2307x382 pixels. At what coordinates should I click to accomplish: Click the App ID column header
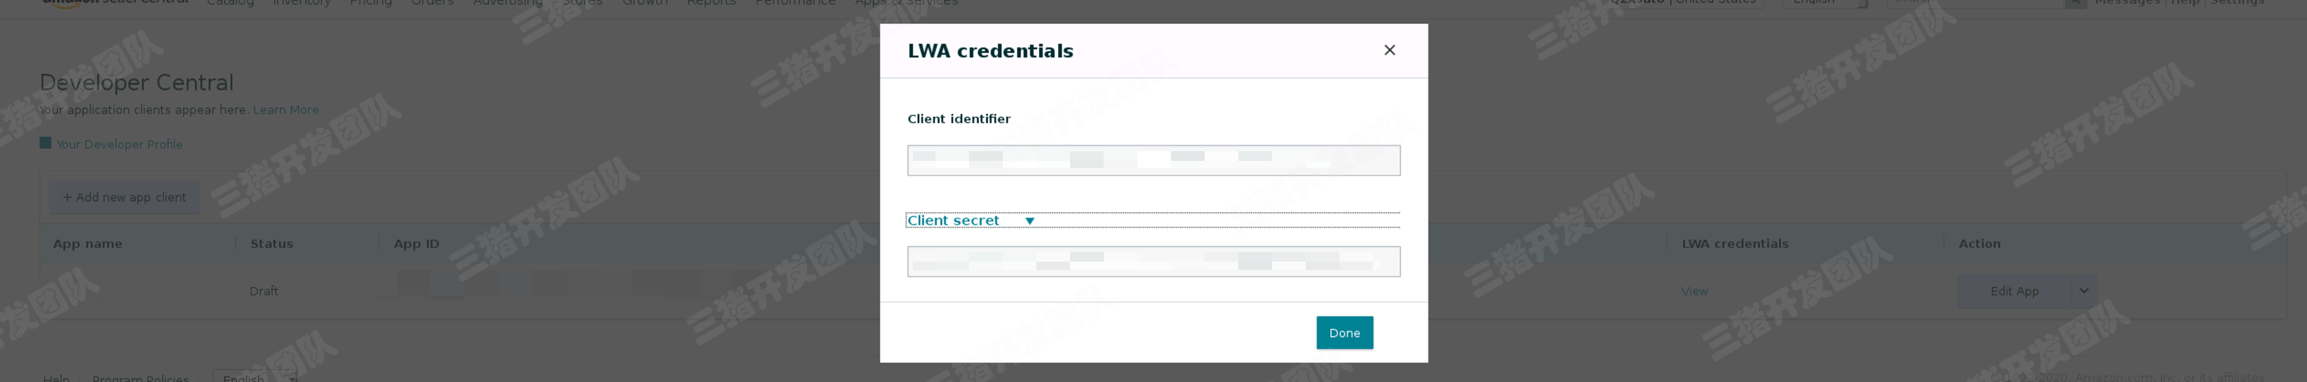(417, 243)
